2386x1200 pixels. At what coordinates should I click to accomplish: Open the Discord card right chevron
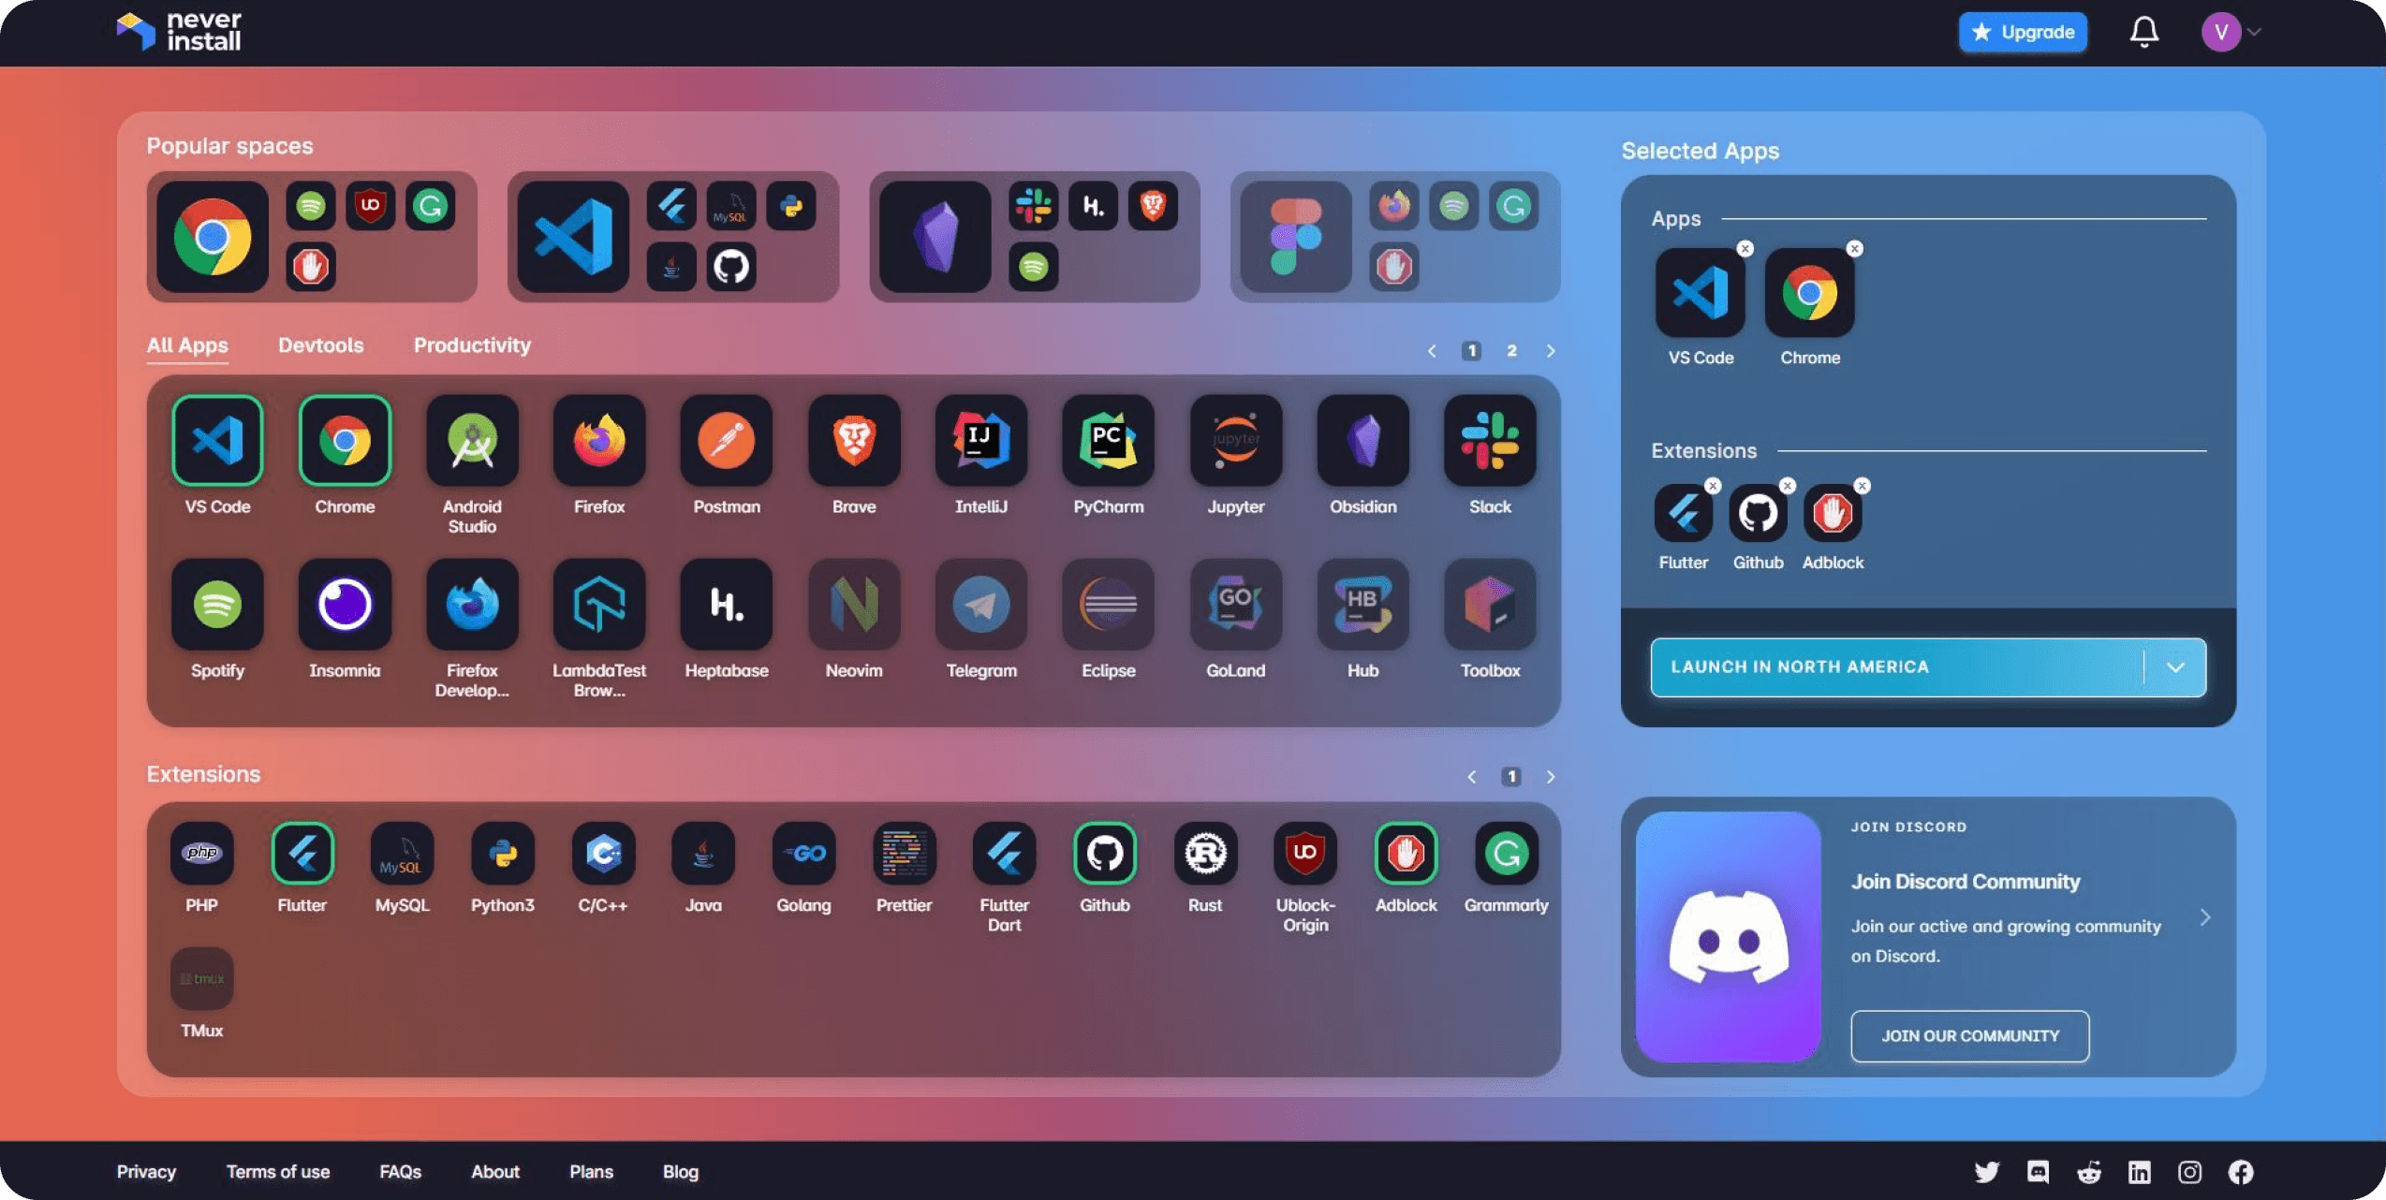pyautogui.click(x=2205, y=917)
